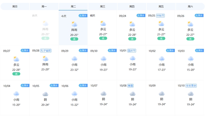Click the 10/08 overcast weather icon
Image resolution: width=206 pixels, height=116 pixels.
tap(133, 94)
